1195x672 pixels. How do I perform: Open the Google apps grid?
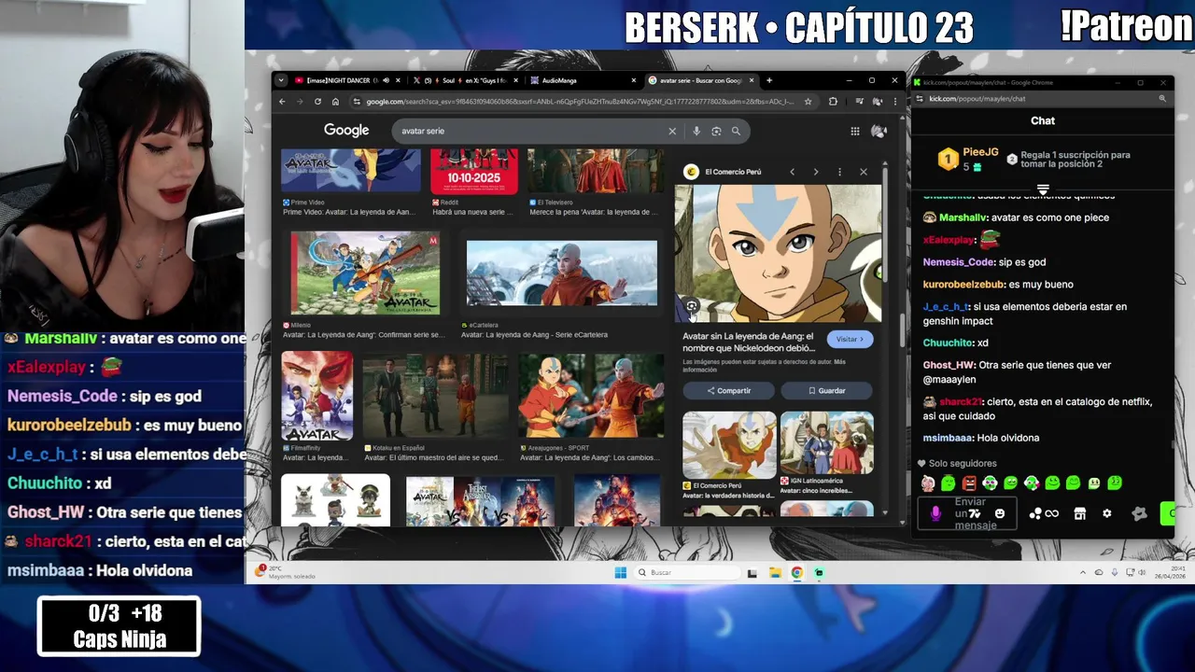tap(854, 132)
